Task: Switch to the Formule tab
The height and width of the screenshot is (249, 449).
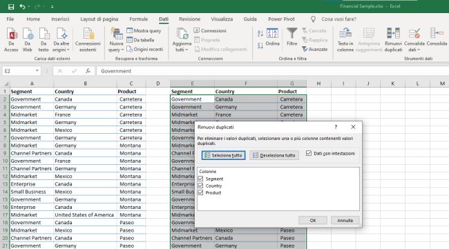Action: click(139, 19)
